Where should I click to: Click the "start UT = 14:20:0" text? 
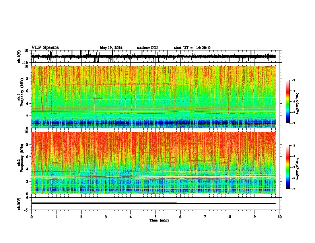(192, 48)
